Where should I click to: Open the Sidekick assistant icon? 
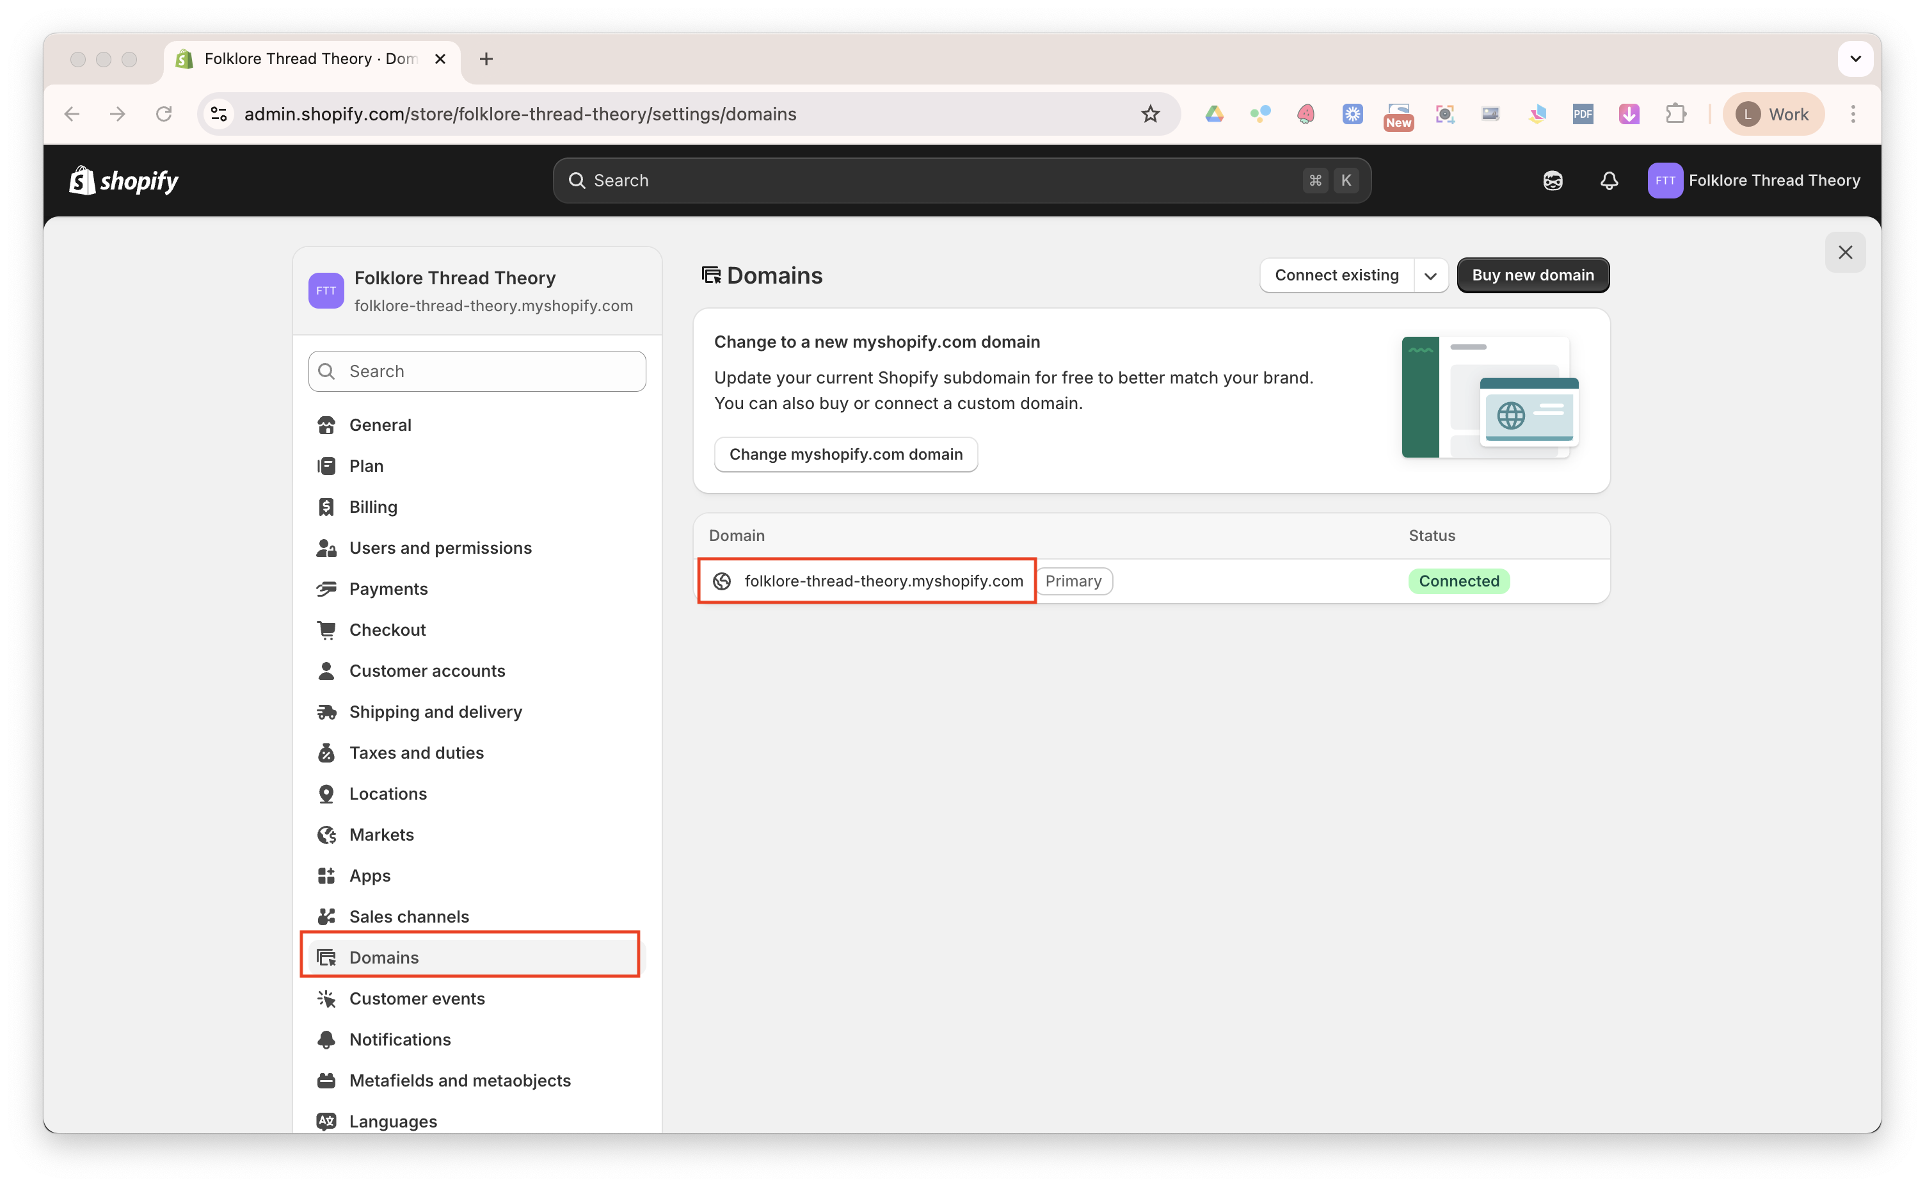coord(1553,181)
